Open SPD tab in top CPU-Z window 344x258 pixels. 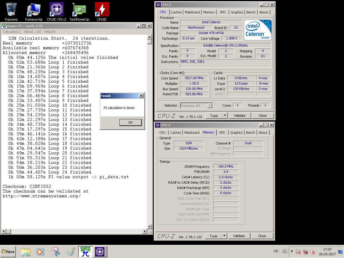[223, 12]
